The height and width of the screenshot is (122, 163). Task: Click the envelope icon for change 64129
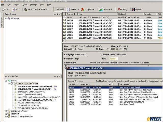click(64, 23)
